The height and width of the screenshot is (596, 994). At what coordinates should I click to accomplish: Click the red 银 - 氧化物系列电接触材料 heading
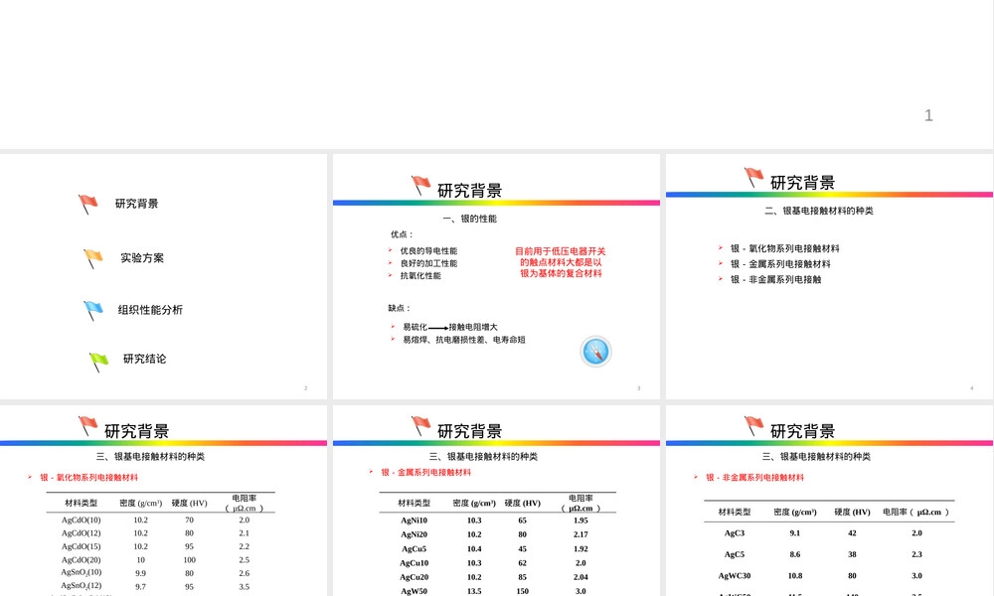click(x=88, y=478)
